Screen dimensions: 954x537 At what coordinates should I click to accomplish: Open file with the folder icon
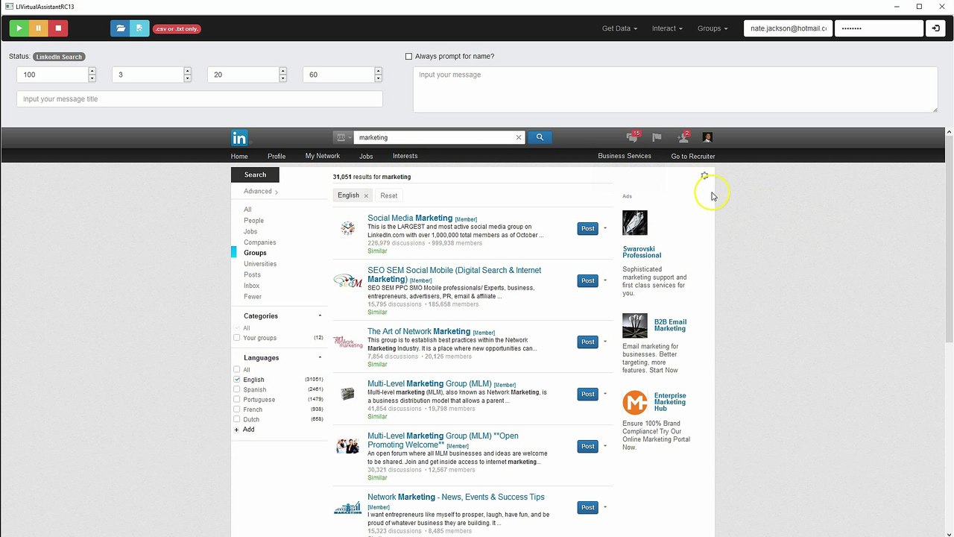coord(120,28)
